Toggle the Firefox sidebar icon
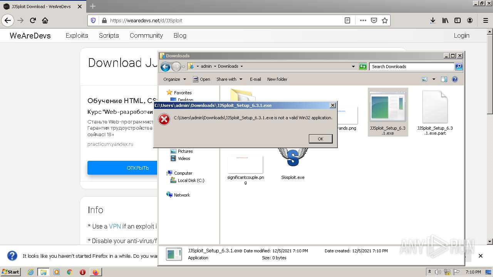This screenshot has width=493, height=277. [458, 20]
